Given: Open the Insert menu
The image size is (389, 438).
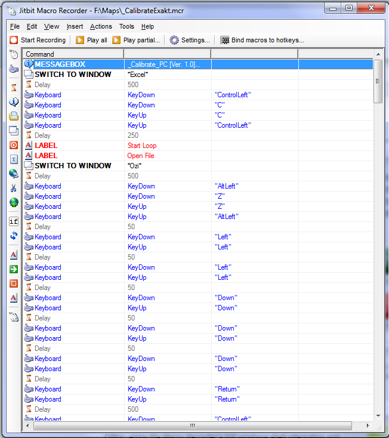Looking at the screenshot, I should pyautogui.click(x=75, y=26).
